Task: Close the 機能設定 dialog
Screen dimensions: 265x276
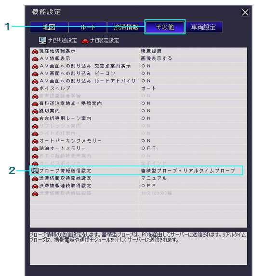Action: [x=245, y=13]
